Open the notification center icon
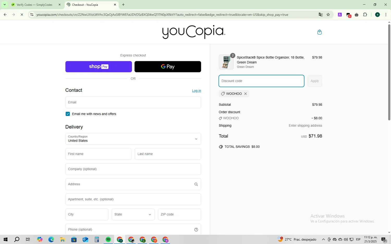Screen dimensions: 391x244 pyautogui.click(x=384, y=240)
